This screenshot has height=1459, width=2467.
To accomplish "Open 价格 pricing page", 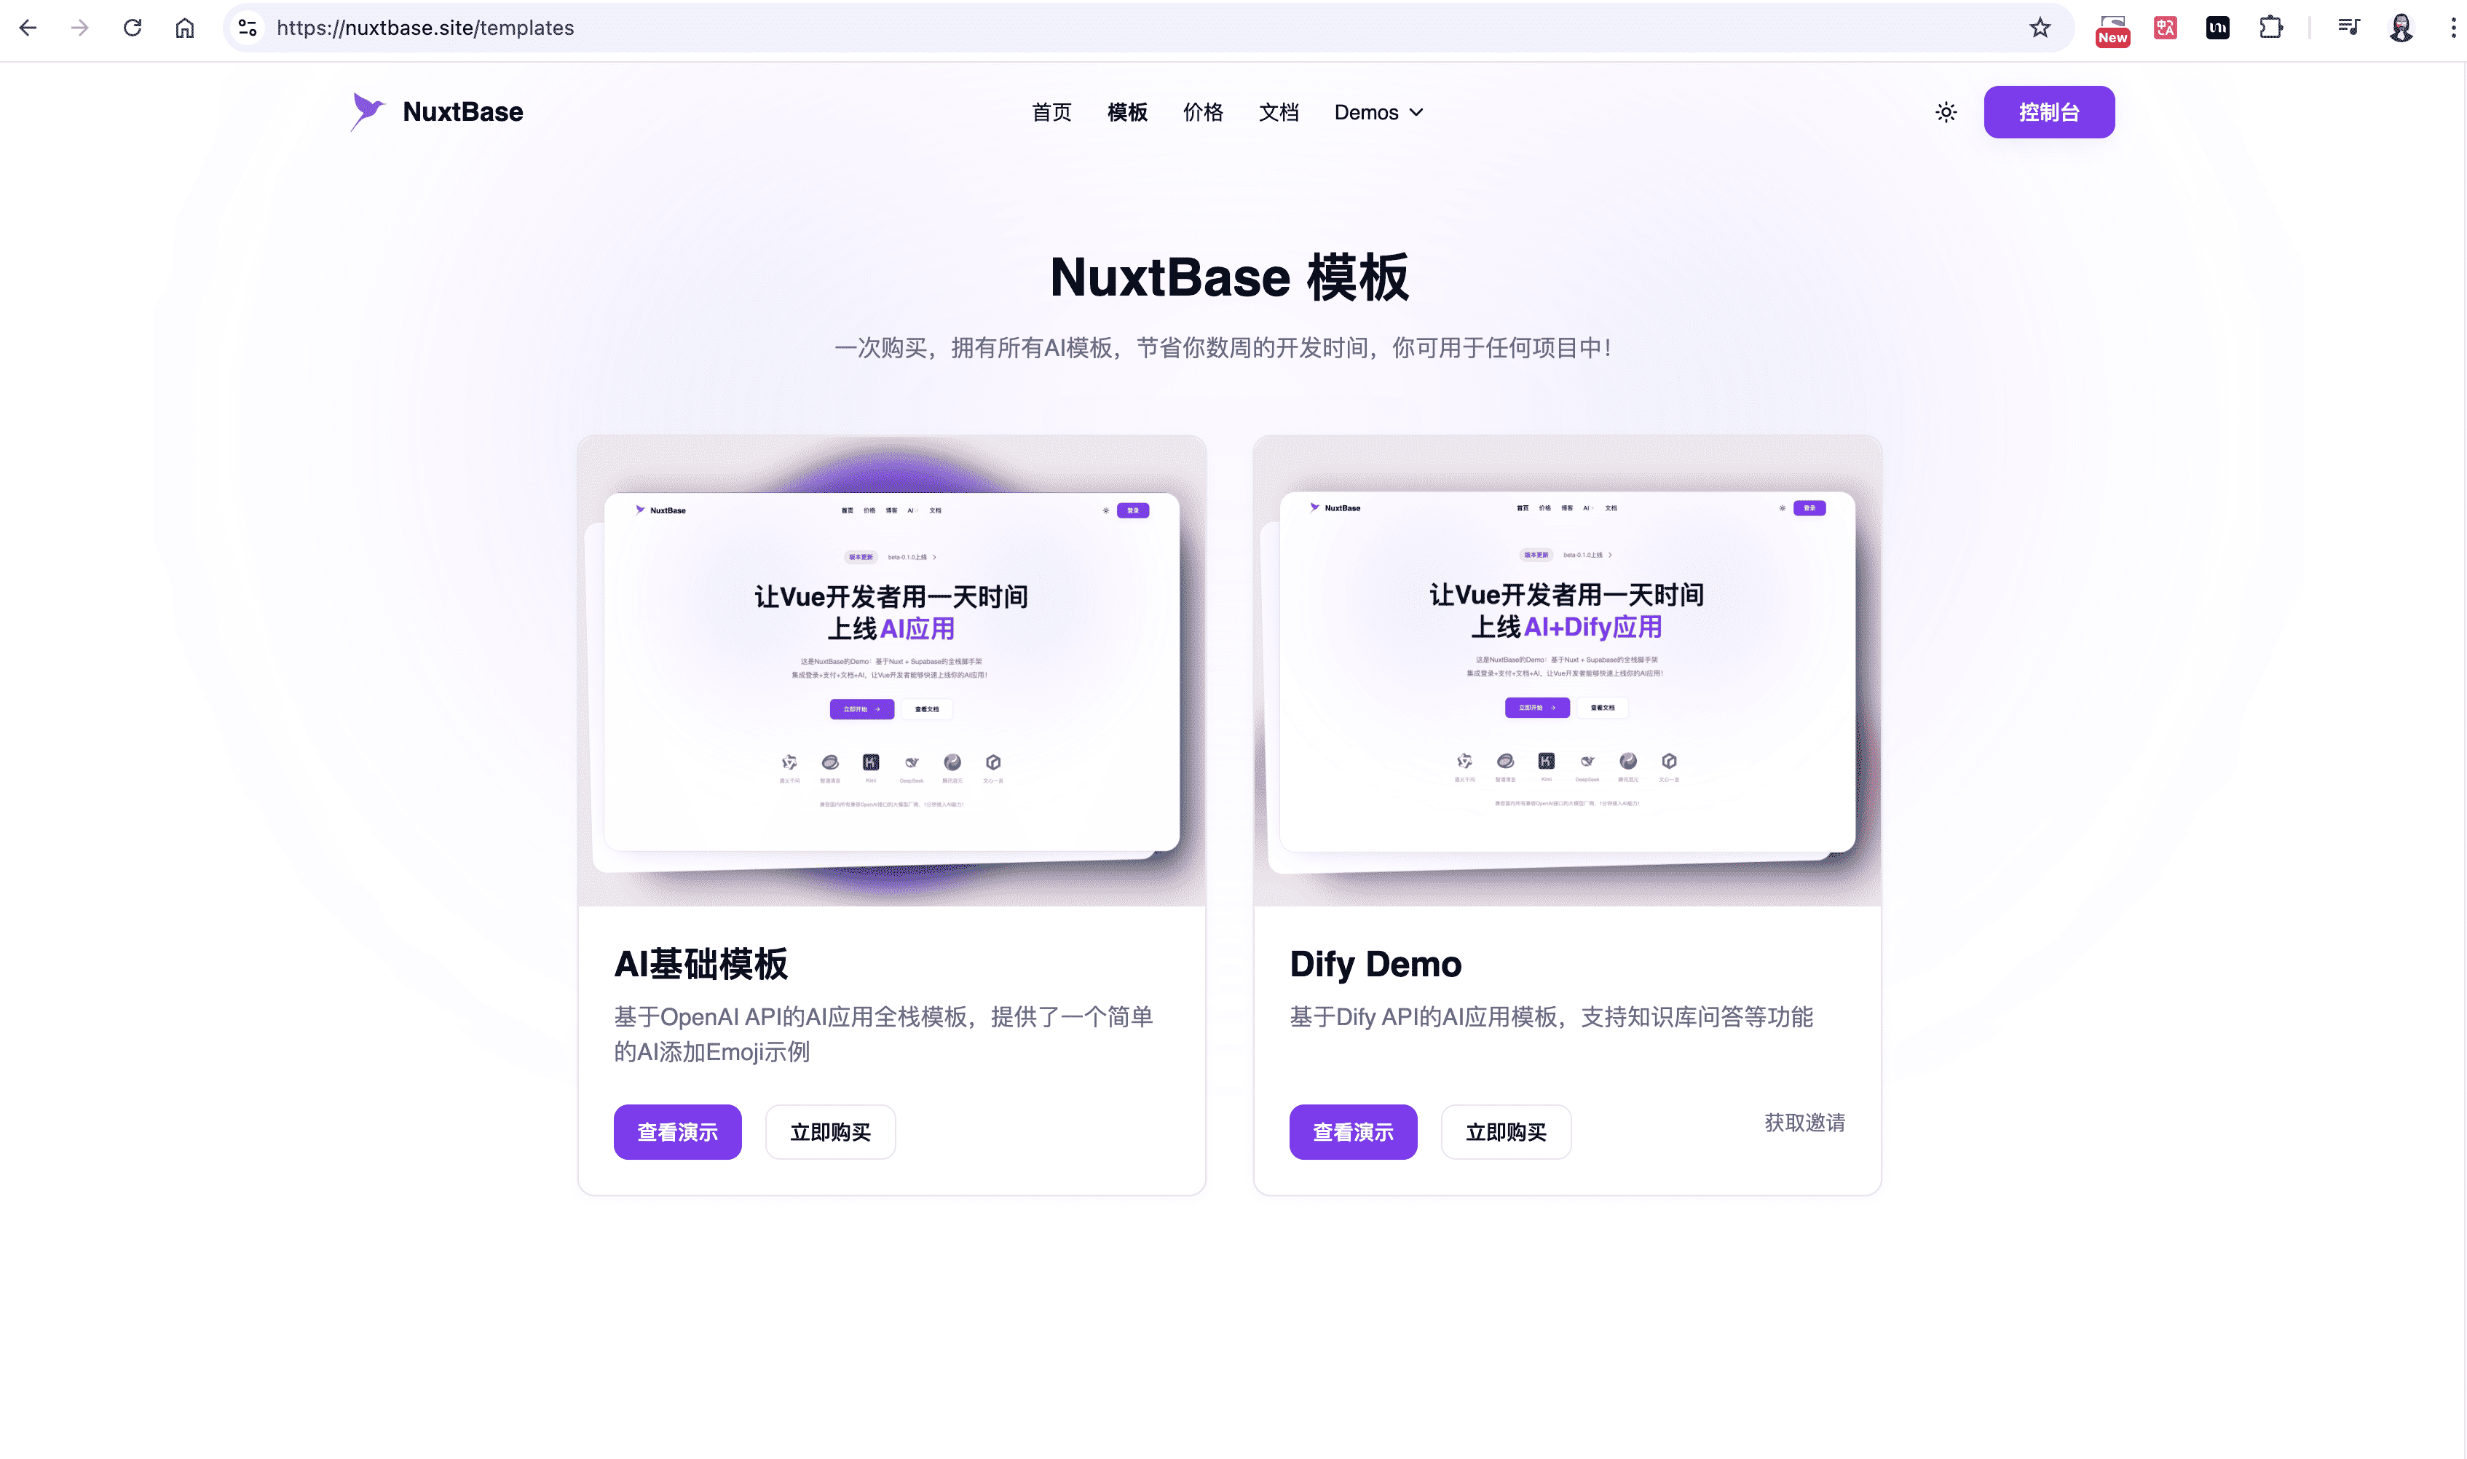I will [x=1202, y=112].
